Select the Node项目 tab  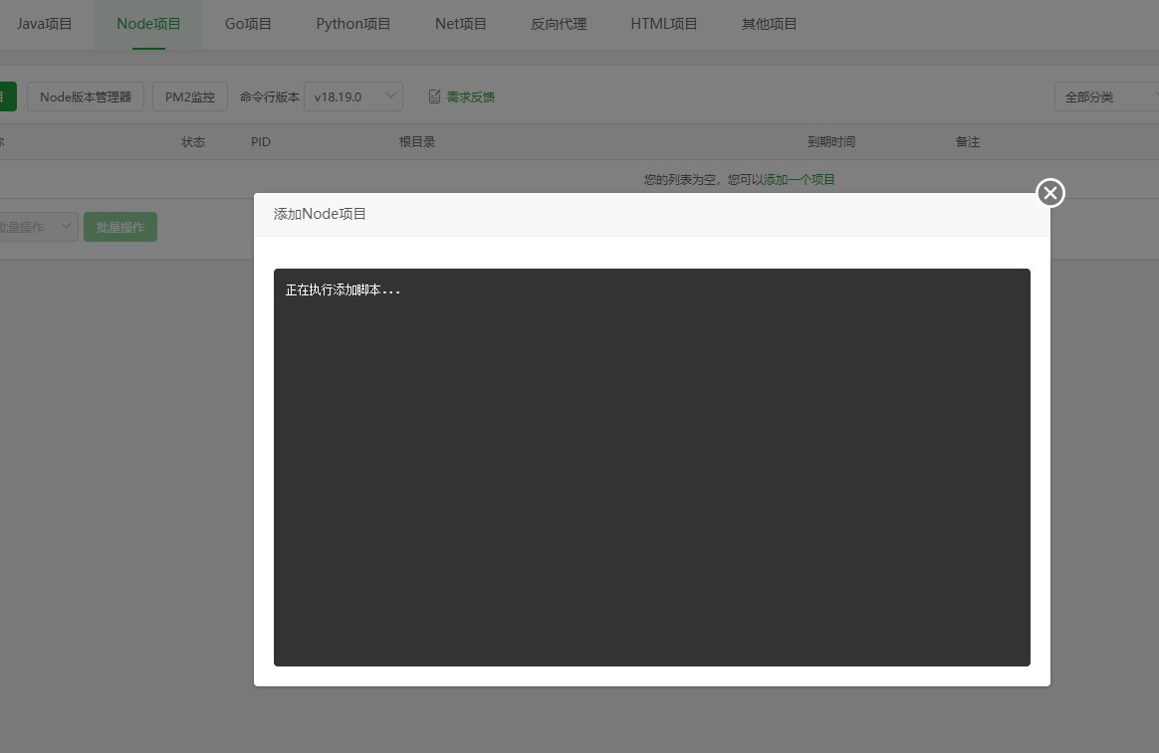pyautogui.click(x=148, y=24)
